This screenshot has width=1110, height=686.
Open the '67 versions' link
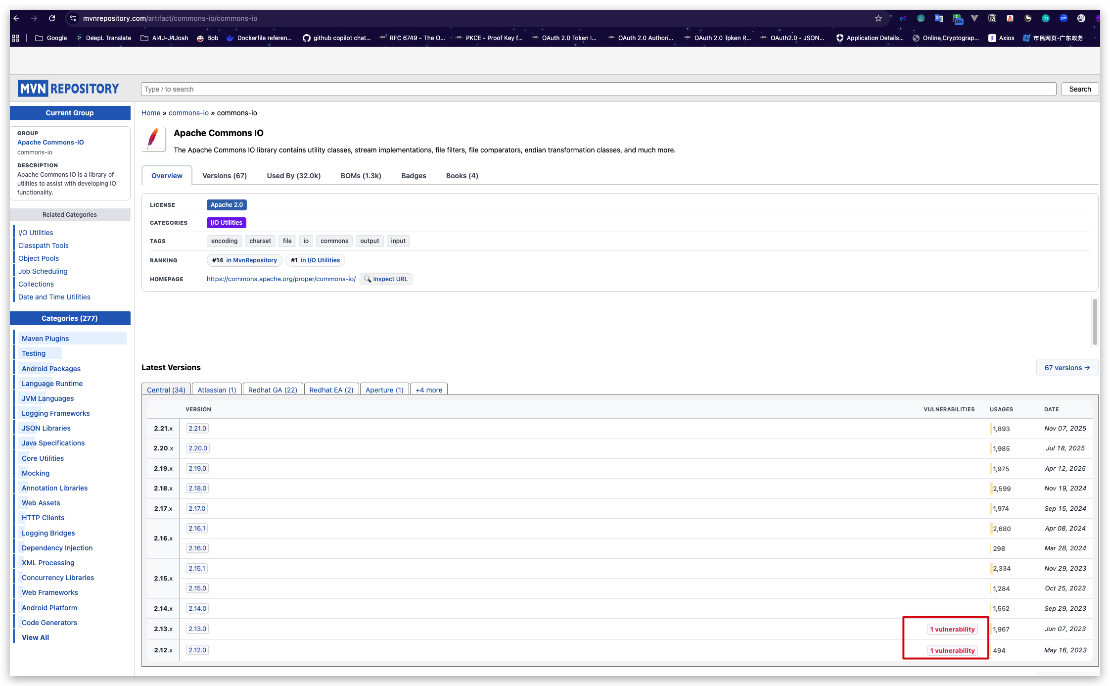coord(1067,368)
